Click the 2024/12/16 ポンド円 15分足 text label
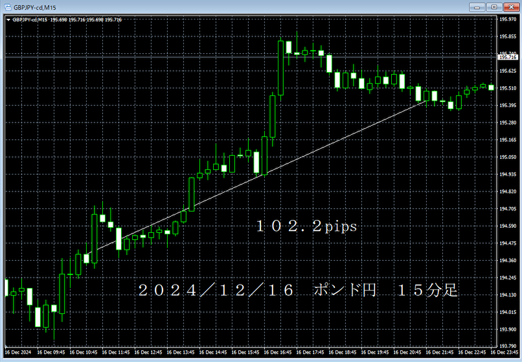 [x=298, y=289]
